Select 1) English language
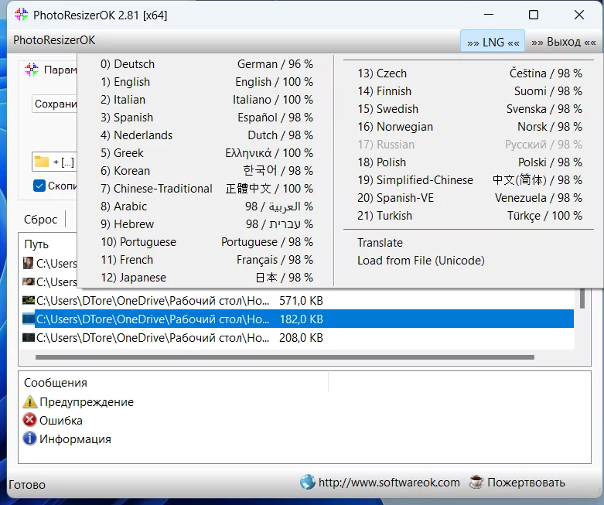The image size is (604, 505). point(206,82)
